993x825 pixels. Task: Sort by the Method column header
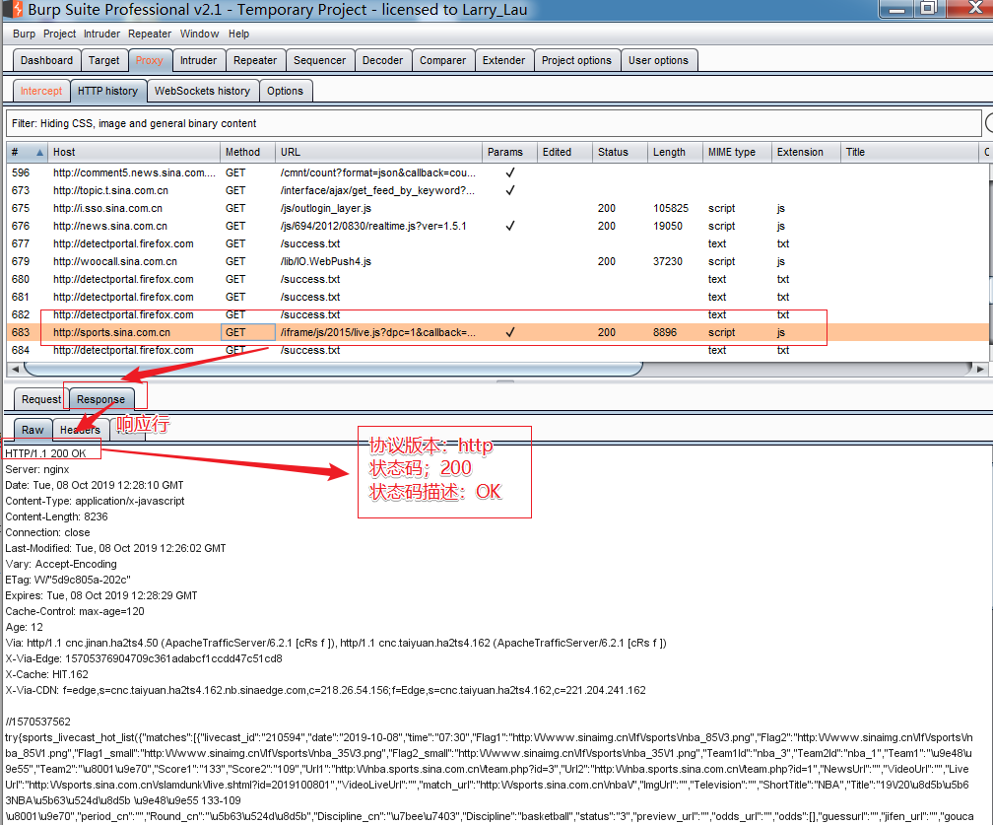(x=247, y=152)
